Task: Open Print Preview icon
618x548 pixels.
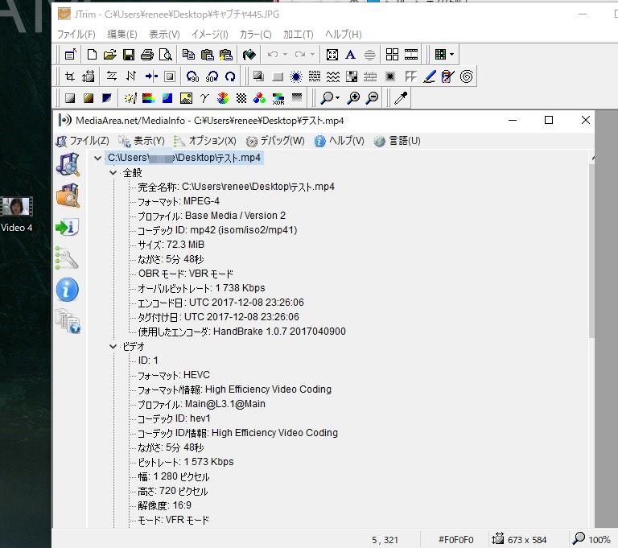Action: pyautogui.click(x=166, y=55)
